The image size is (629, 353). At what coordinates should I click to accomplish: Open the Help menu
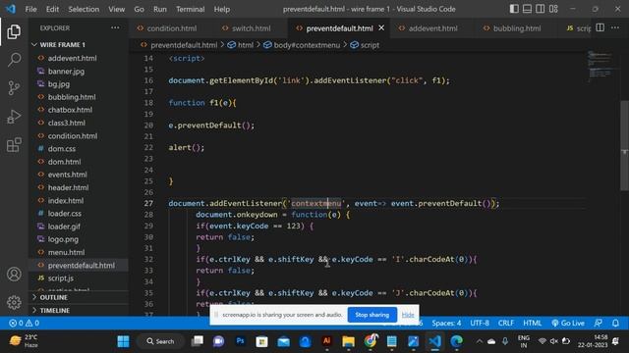pyautogui.click(x=222, y=9)
